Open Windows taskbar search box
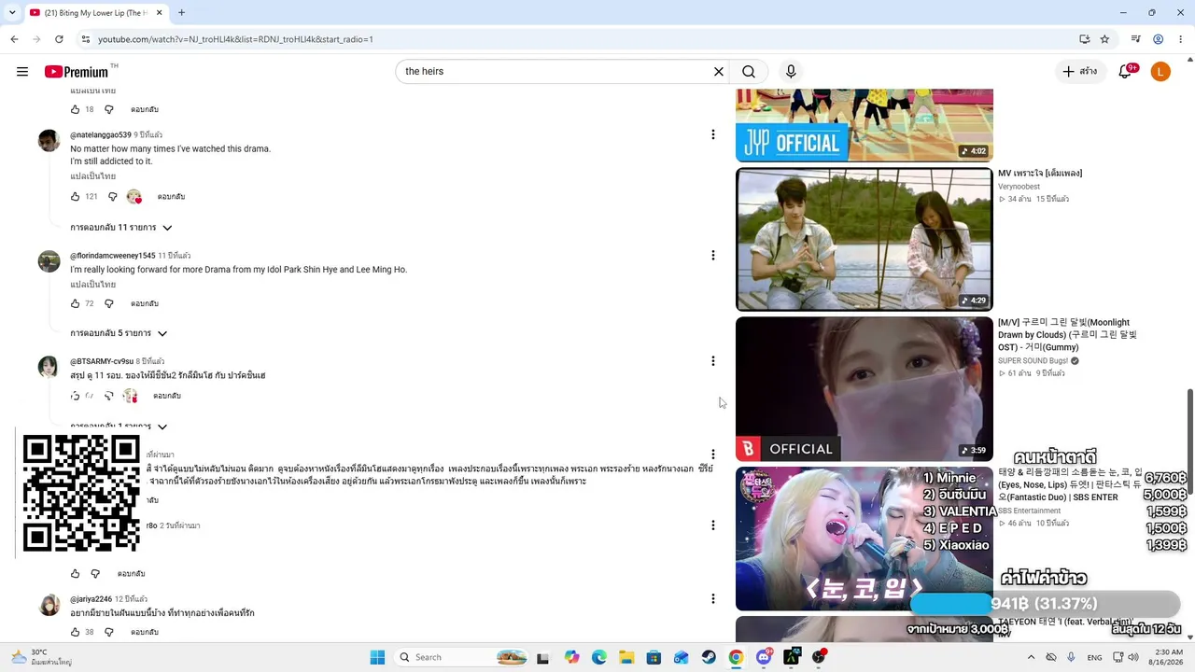1195x672 pixels. 462,657
